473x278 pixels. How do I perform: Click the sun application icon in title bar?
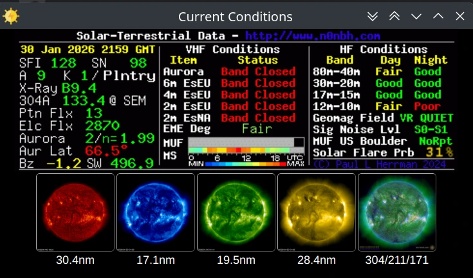click(11, 16)
